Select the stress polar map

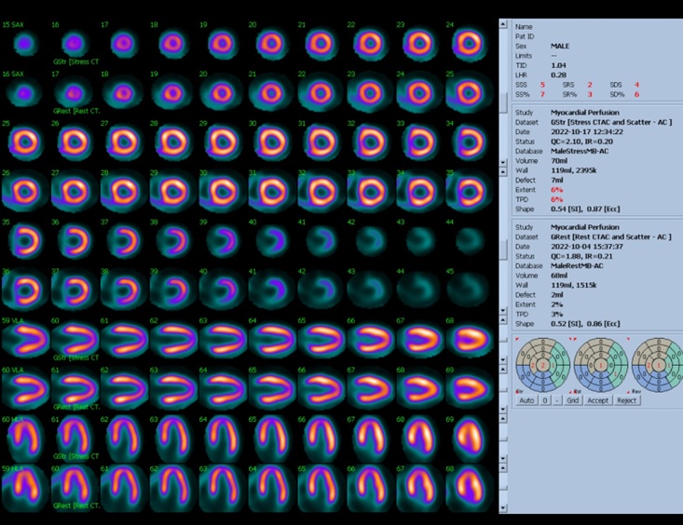pos(541,365)
